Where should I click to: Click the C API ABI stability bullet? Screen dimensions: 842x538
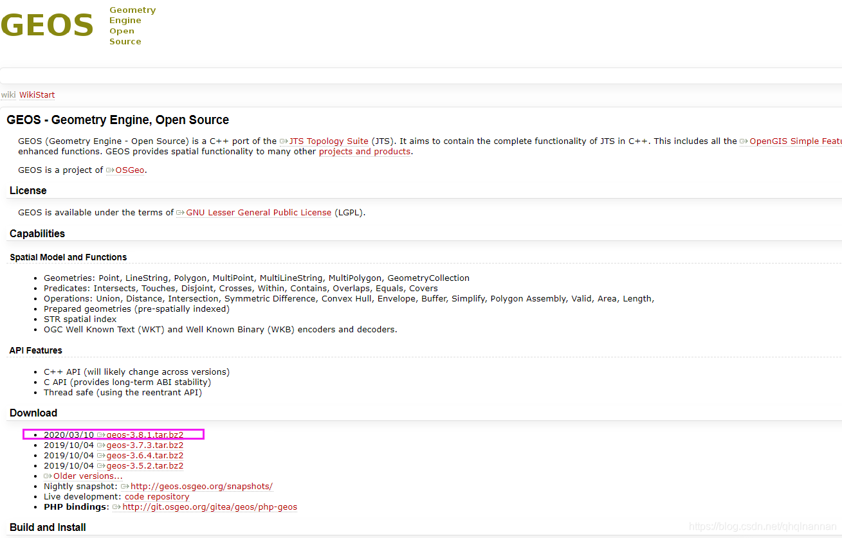127,382
